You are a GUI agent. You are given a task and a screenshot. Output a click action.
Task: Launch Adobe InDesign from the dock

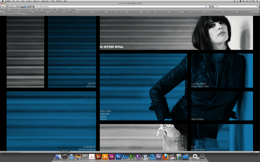coord(112,157)
